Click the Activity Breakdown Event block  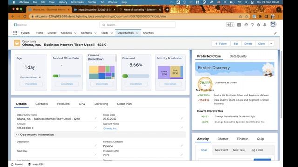click(x=164, y=72)
